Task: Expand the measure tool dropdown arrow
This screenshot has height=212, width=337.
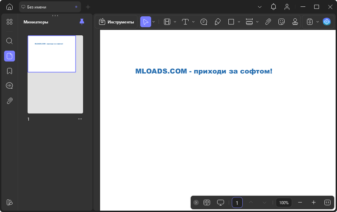Action: [257, 22]
